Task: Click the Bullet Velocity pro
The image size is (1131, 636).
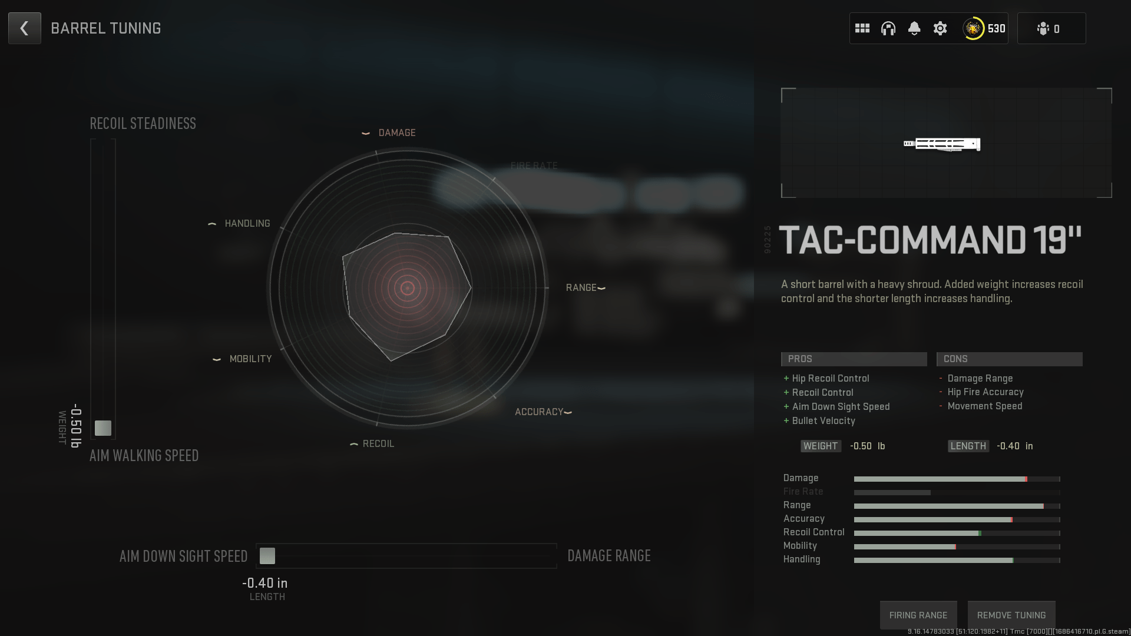Action: point(824,420)
